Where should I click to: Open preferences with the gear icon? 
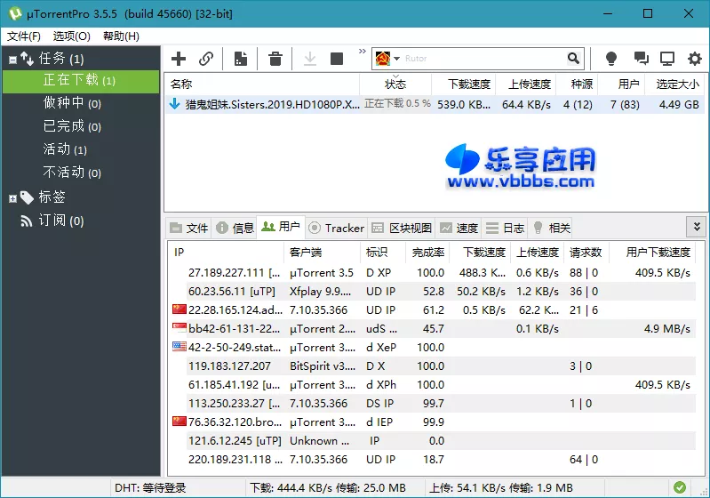695,59
